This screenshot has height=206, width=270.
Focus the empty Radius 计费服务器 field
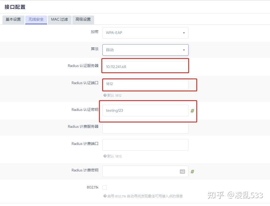pos(145,128)
